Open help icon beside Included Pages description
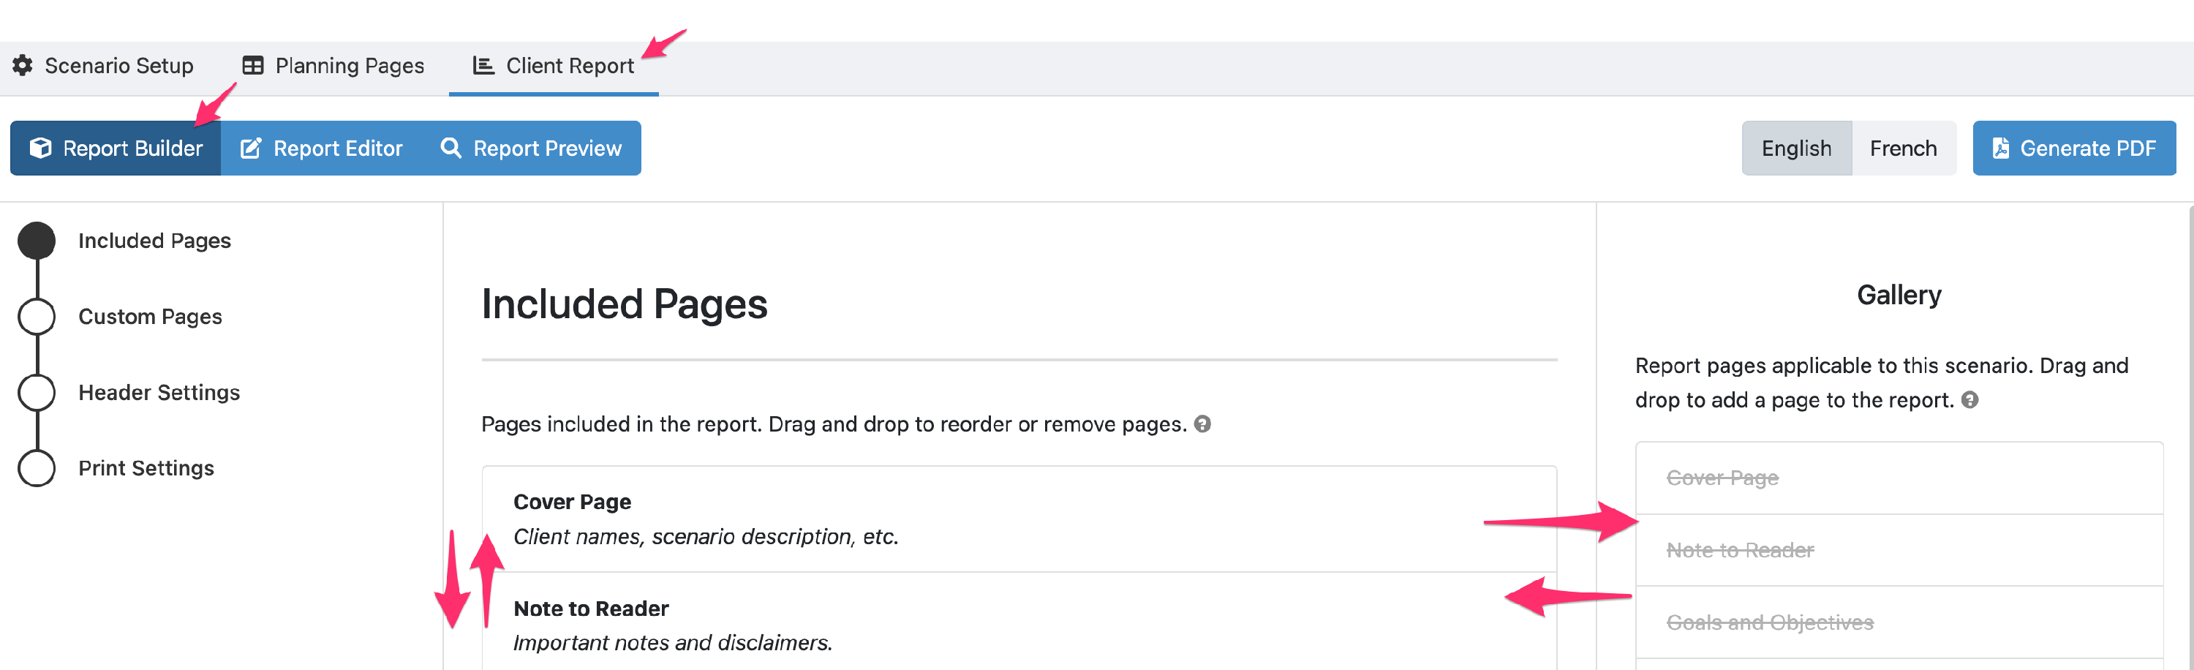The image size is (2194, 670). pos(1202,424)
